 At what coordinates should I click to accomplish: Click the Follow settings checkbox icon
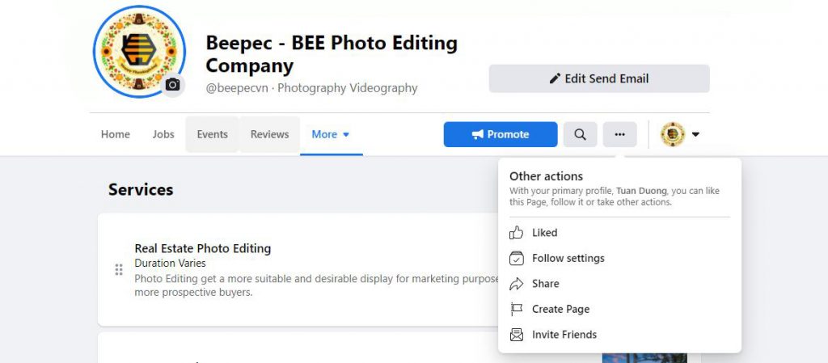pyautogui.click(x=516, y=258)
